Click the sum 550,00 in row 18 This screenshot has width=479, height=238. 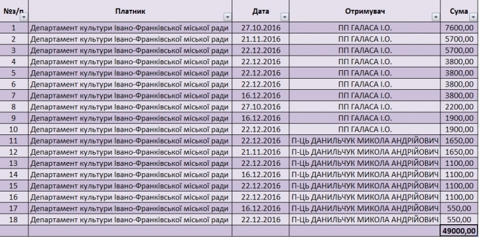coord(459,220)
